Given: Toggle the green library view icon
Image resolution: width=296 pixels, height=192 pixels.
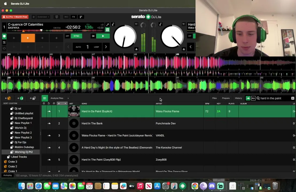Looking at the screenshot, I should click(45, 98).
